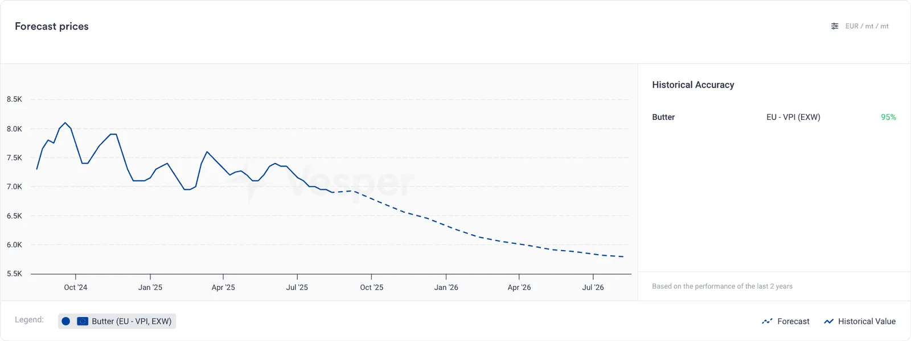This screenshot has width=911, height=341.
Task: Click the 8.5K y-axis label
Action: pyautogui.click(x=14, y=99)
